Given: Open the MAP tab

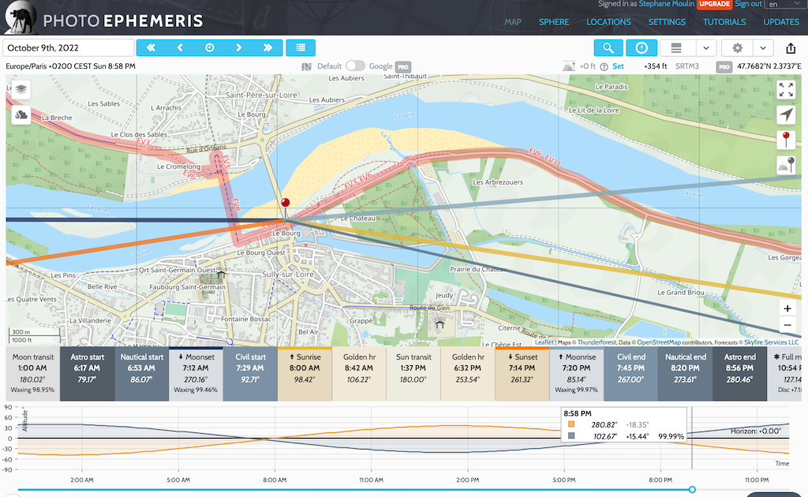Looking at the screenshot, I should tap(513, 21).
